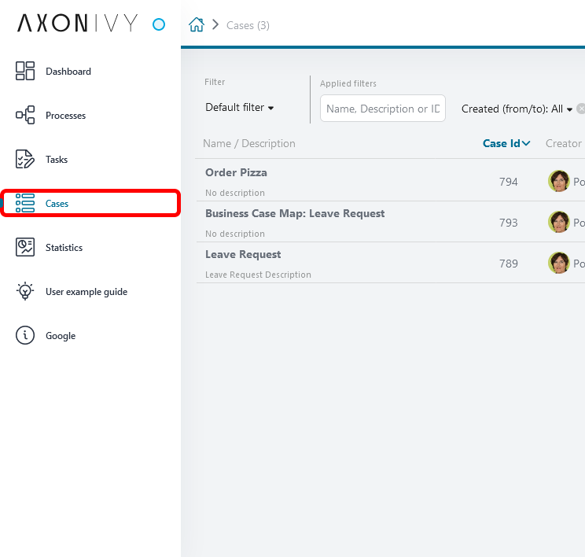Open the Order Pizza case
Screen dimensions: 585x557
point(236,172)
